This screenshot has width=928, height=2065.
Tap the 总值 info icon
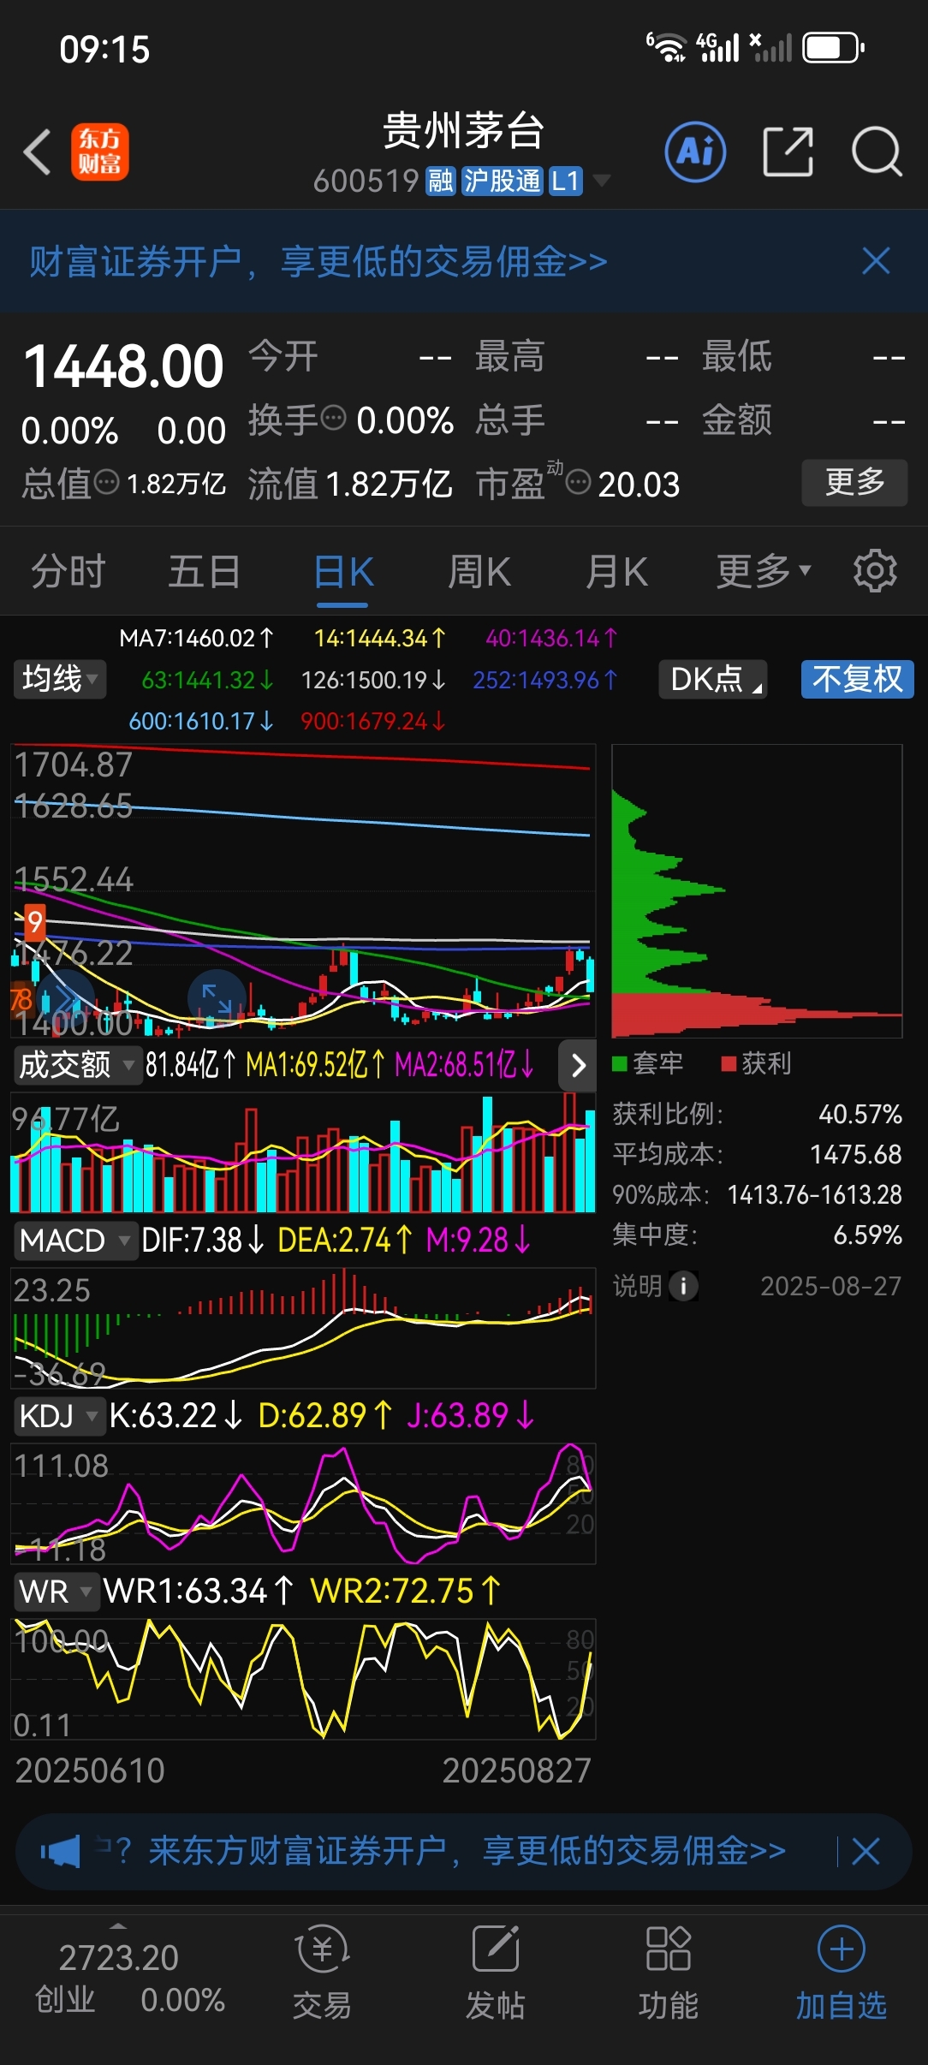pyautogui.click(x=106, y=482)
